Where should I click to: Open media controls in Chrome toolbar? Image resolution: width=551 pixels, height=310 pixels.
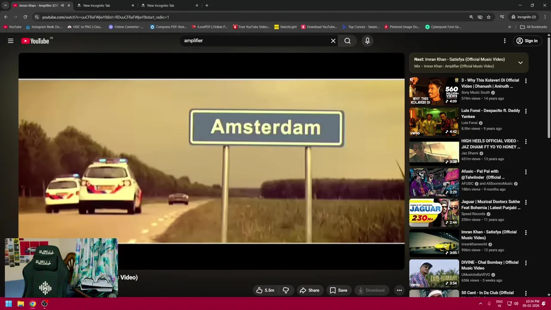coord(502,17)
